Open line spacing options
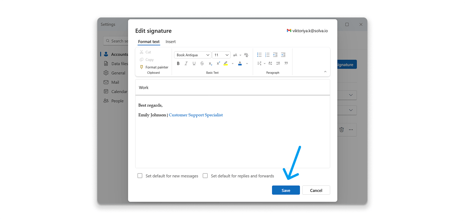This screenshot has height=221, width=465. [261, 63]
